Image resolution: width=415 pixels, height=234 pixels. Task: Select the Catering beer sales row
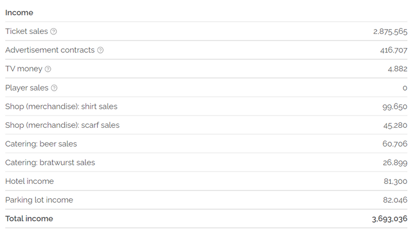tap(206, 144)
